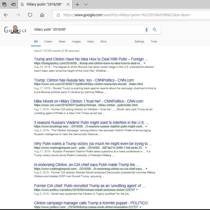Click the cnn.com 2016/08/07 green URL
Image resolution: width=210 pixels, height=210 pixels.
[86, 105]
